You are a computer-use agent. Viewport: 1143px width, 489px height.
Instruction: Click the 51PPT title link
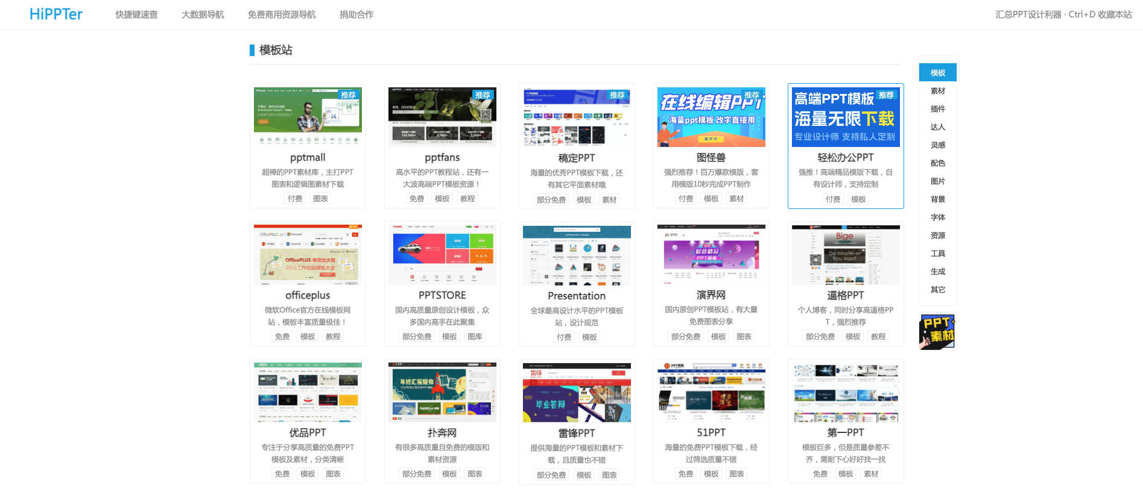coord(711,432)
